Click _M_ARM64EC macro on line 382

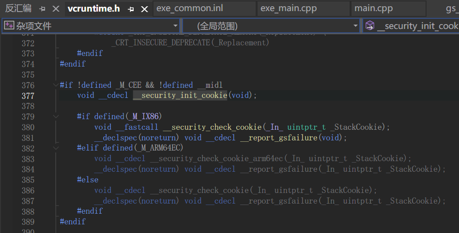159,148
